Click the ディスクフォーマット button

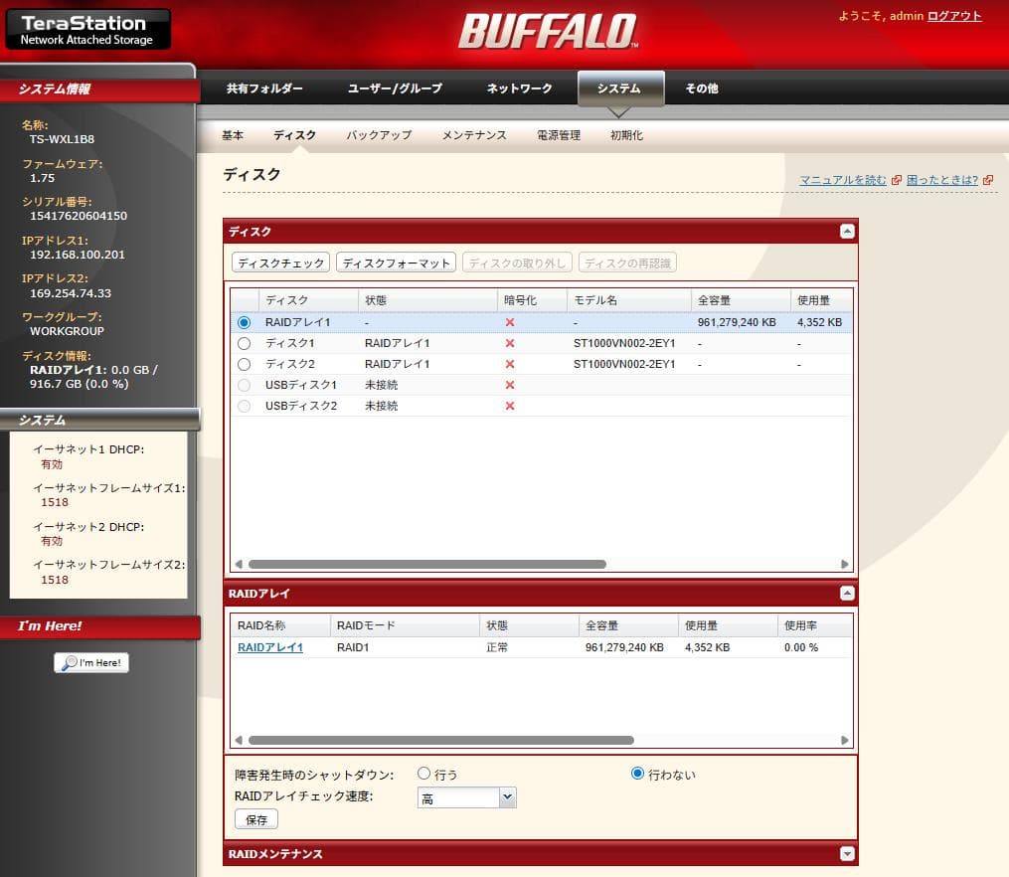tap(396, 263)
